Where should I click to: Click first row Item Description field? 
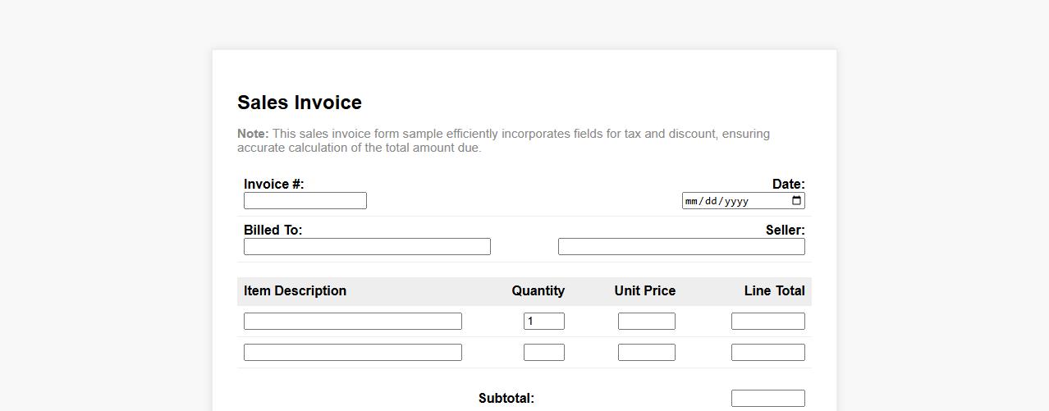pos(353,322)
